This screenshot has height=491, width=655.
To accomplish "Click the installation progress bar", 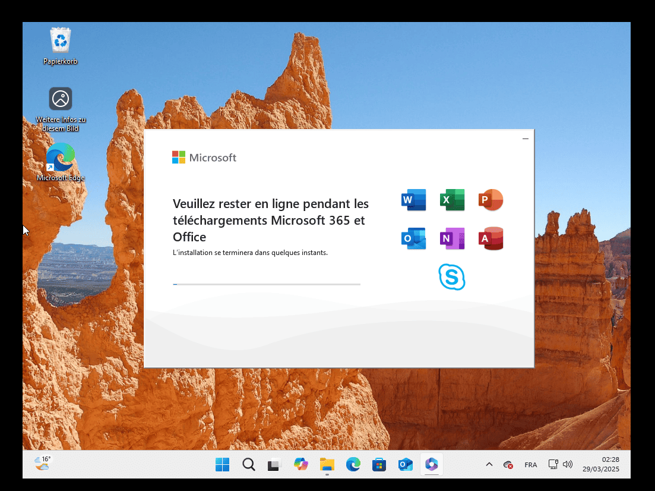I will point(267,285).
